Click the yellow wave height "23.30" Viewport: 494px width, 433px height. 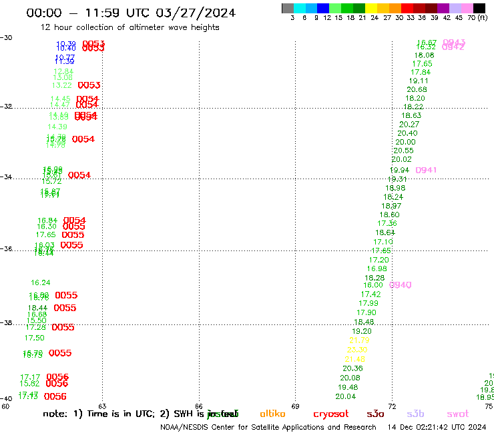click(x=357, y=350)
